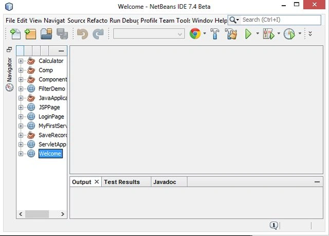Click the Redo arrow icon
The height and width of the screenshot is (236, 329).
98,34
